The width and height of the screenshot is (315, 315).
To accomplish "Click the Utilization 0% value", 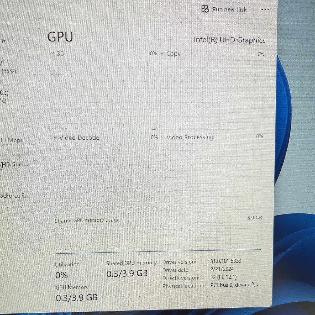I will (x=62, y=275).
